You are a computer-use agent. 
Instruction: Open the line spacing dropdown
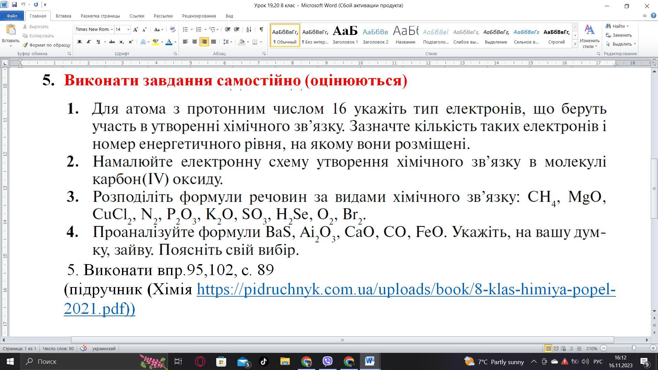pos(231,42)
